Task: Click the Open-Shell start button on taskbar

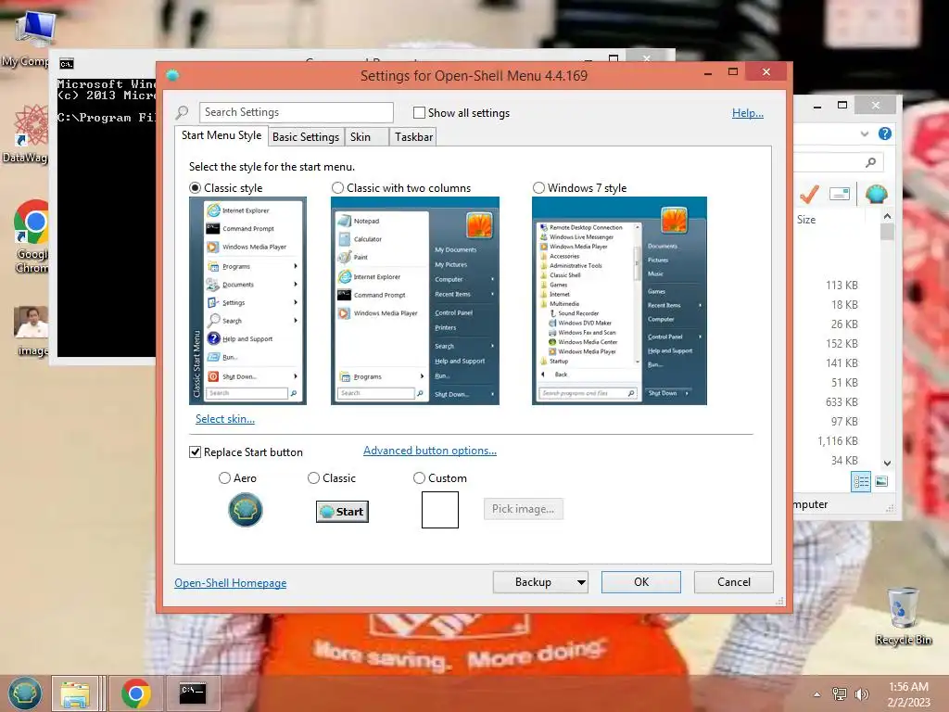Action: coord(25,693)
